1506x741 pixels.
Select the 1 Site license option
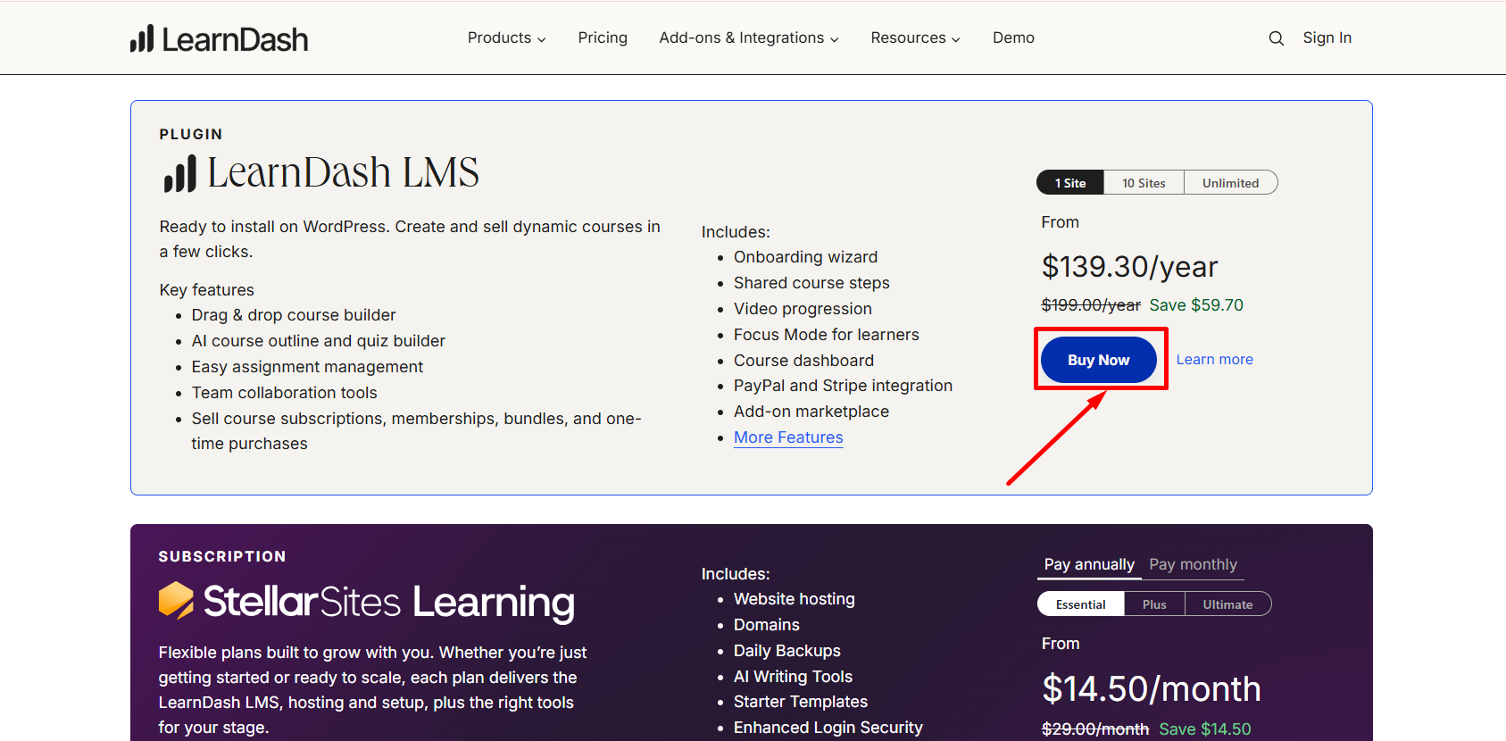pyautogui.click(x=1070, y=182)
